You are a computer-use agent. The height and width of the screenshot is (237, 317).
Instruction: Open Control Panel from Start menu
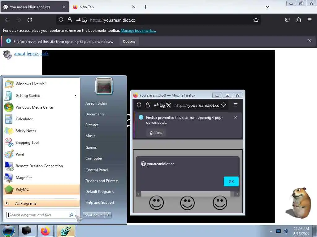[97, 170]
